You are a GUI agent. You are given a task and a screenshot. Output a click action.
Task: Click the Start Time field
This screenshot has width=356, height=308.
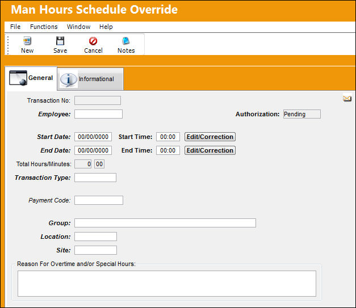coord(168,137)
